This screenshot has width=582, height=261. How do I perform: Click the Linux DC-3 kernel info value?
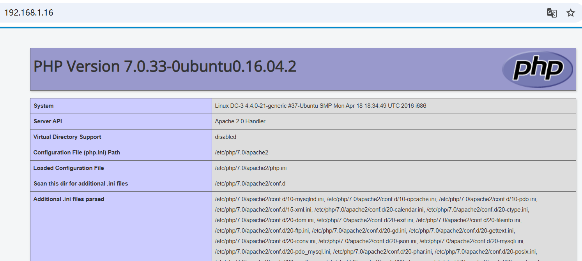(x=320, y=106)
